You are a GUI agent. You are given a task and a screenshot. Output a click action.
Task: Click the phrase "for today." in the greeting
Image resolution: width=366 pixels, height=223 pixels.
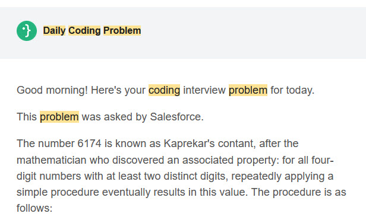point(292,90)
